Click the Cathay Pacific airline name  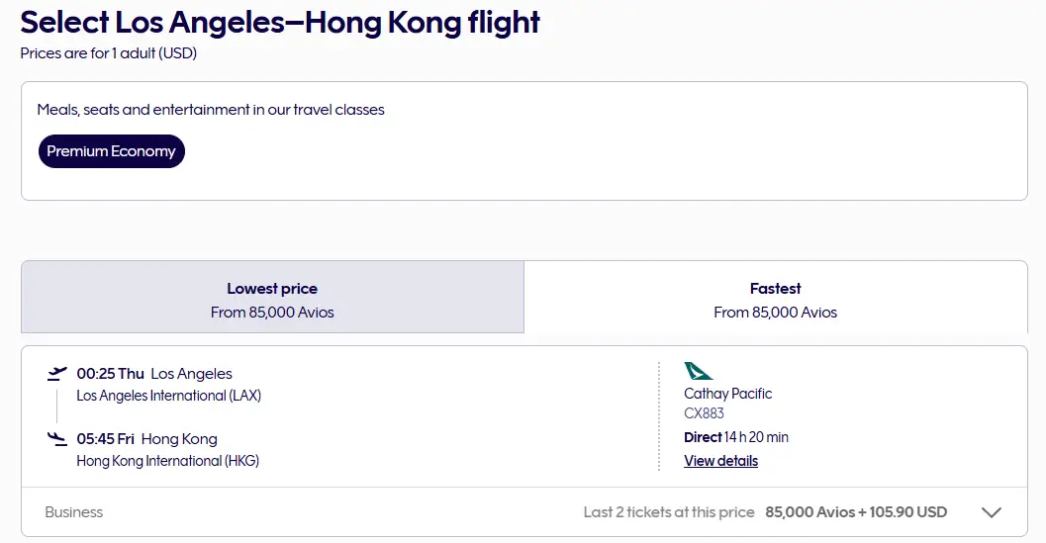pyautogui.click(x=727, y=394)
